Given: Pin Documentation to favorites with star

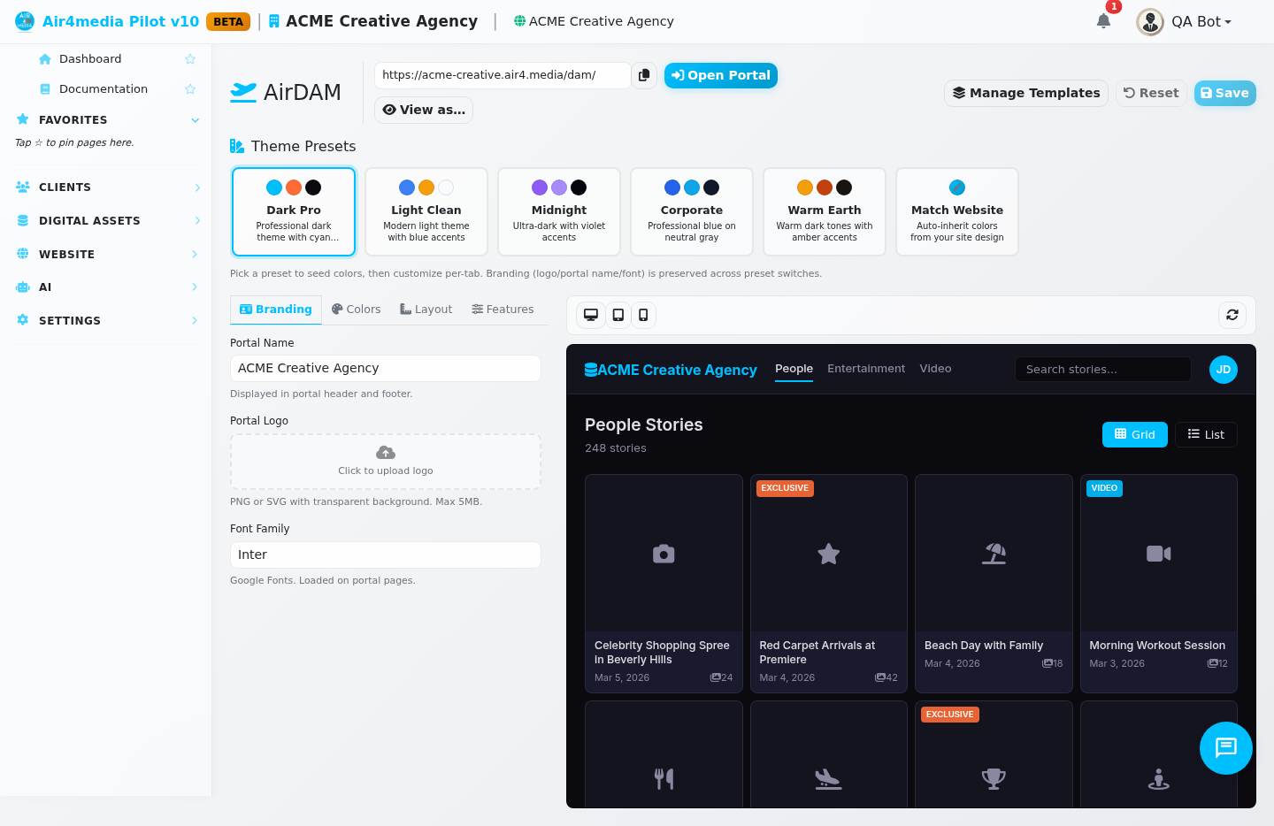Looking at the screenshot, I should (x=190, y=89).
